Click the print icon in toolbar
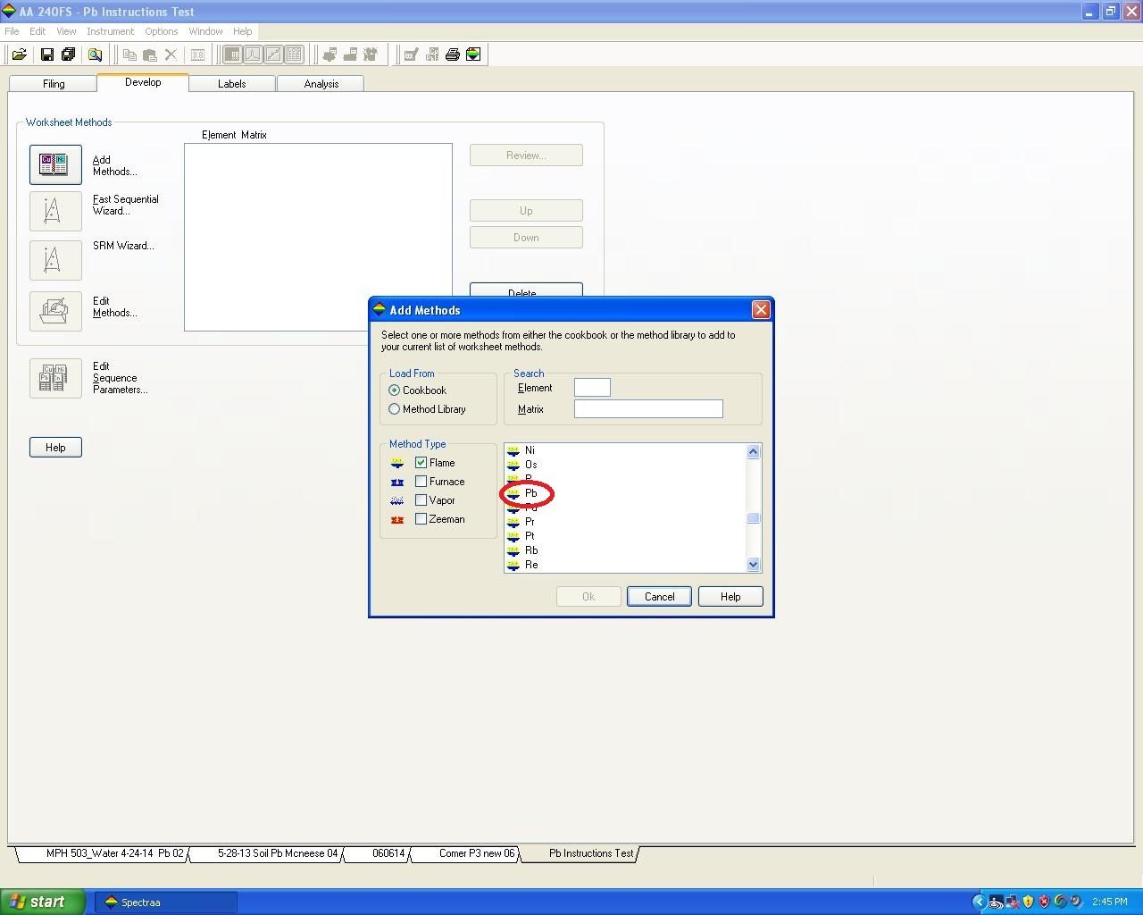Screen dimensions: 1143x915 coord(453,55)
